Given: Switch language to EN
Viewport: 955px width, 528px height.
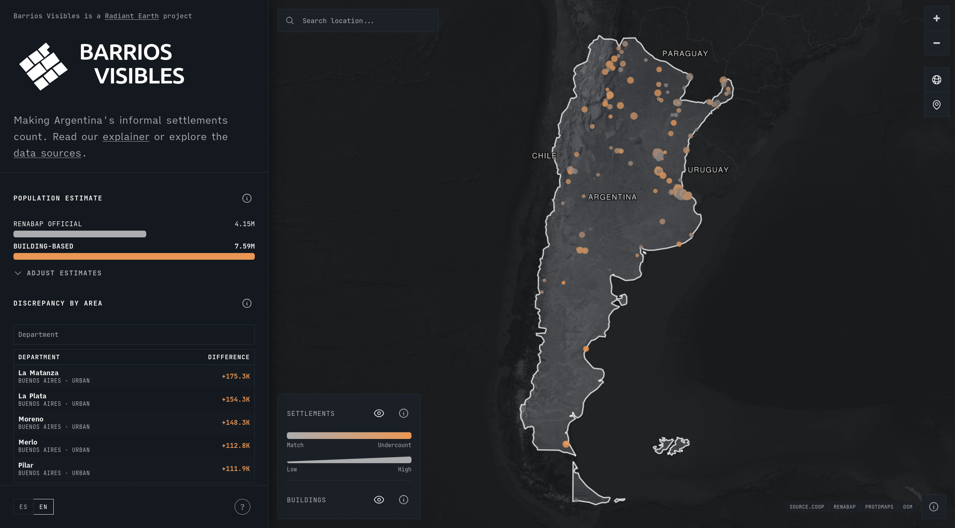Looking at the screenshot, I should 44,507.
